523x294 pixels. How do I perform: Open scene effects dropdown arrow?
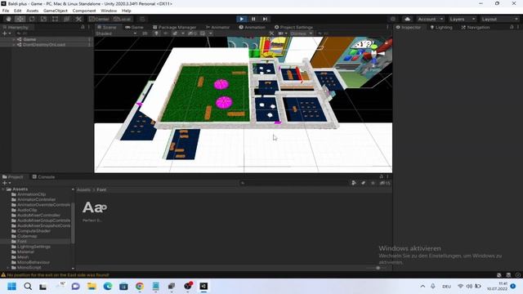coord(183,33)
